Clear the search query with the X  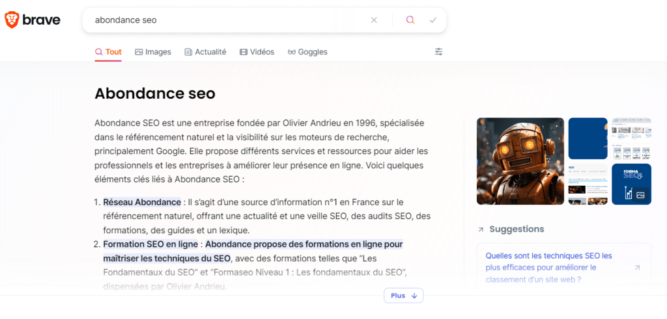[374, 20]
